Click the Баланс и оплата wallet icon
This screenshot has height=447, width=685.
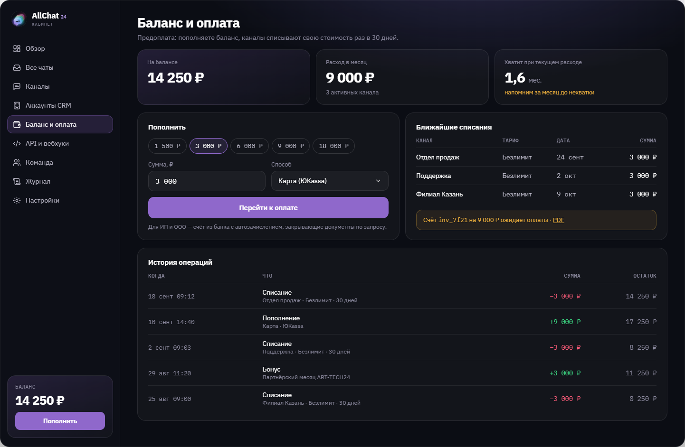click(17, 124)
